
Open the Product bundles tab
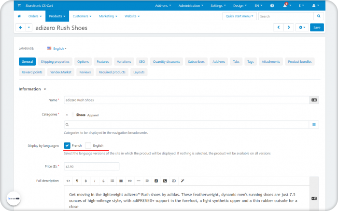(x=300, y=62)
